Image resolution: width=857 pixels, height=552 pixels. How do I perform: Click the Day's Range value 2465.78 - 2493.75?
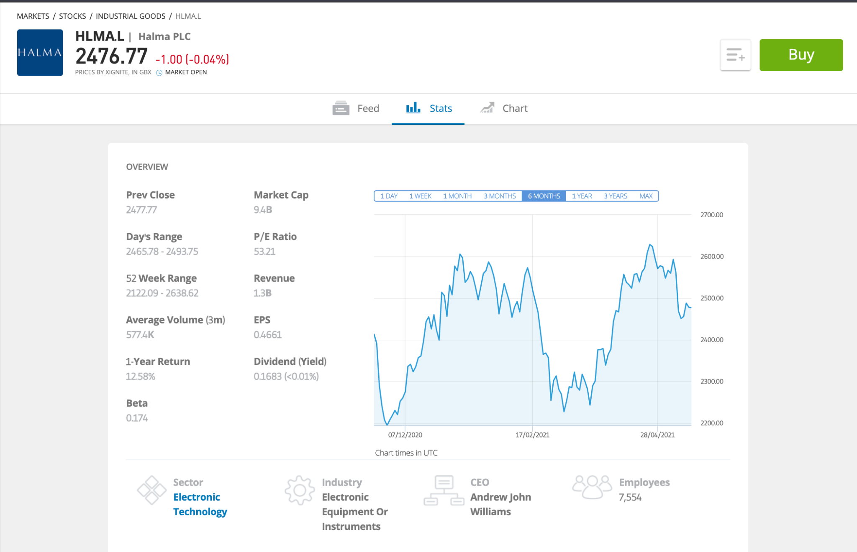(x=162, y=252)
